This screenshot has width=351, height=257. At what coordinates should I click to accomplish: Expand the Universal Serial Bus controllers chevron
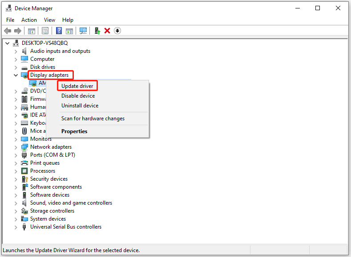pyautogui.click(x=16, y=227)
